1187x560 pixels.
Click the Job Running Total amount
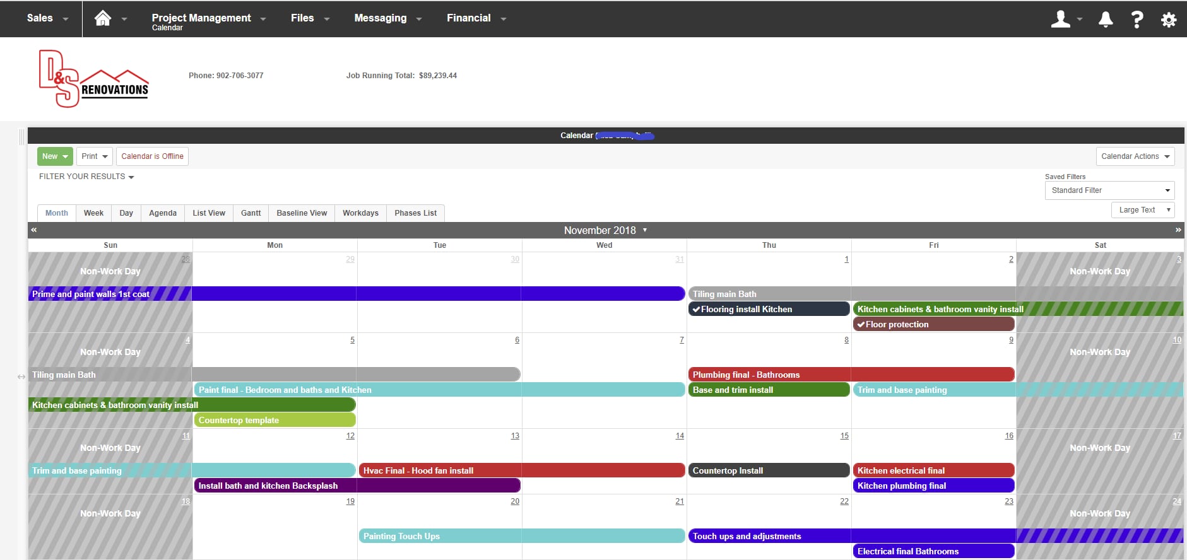coord(438,76)
